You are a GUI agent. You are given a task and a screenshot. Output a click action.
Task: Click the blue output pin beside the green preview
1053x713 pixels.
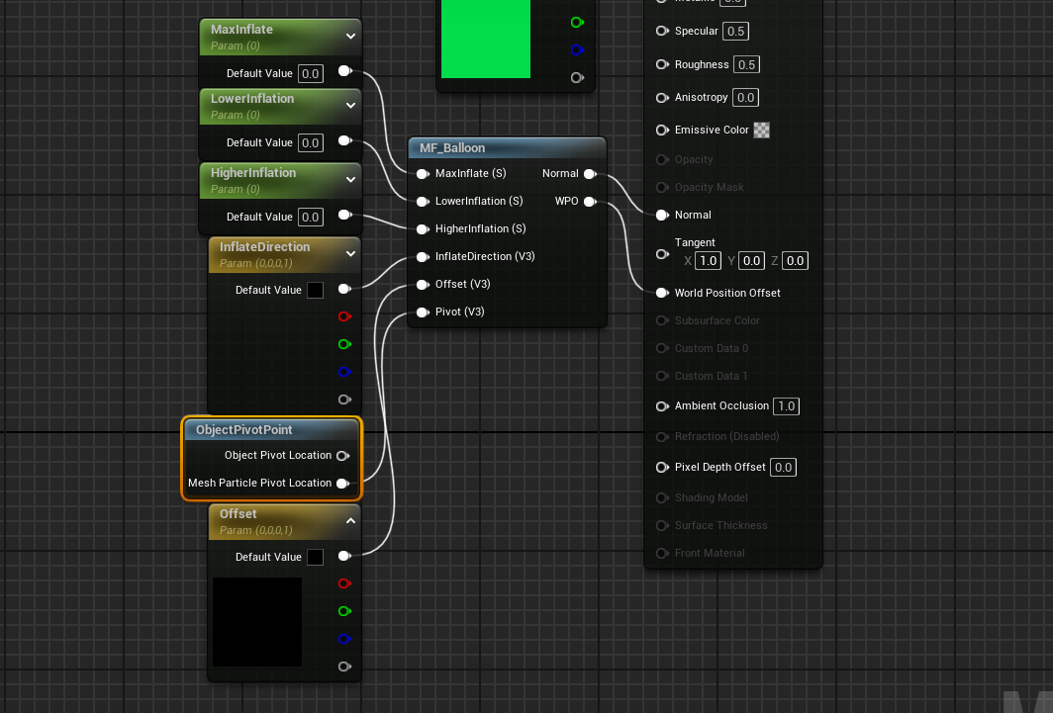click(x=577, y=50)
